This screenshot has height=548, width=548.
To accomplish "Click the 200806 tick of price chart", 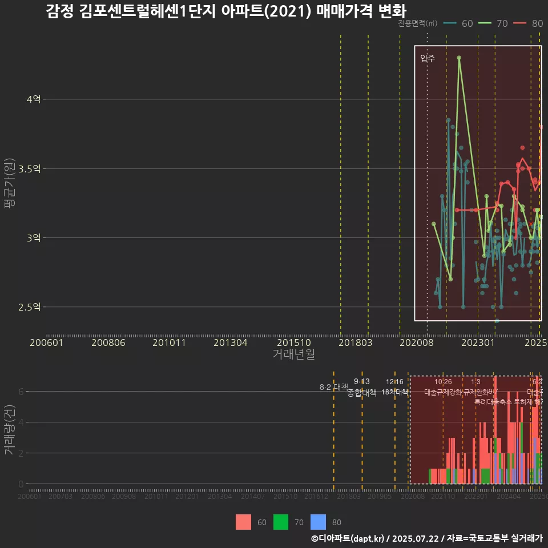I will coord(108,342).
